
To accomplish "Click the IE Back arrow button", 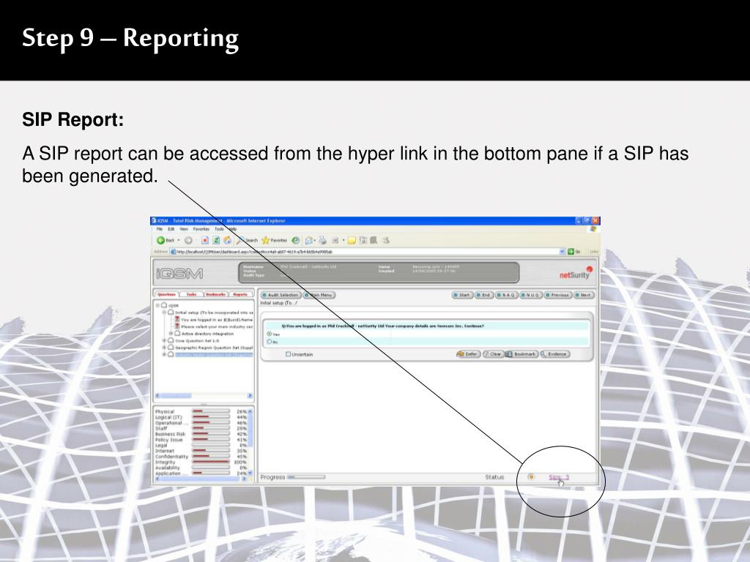I will 161,240.
